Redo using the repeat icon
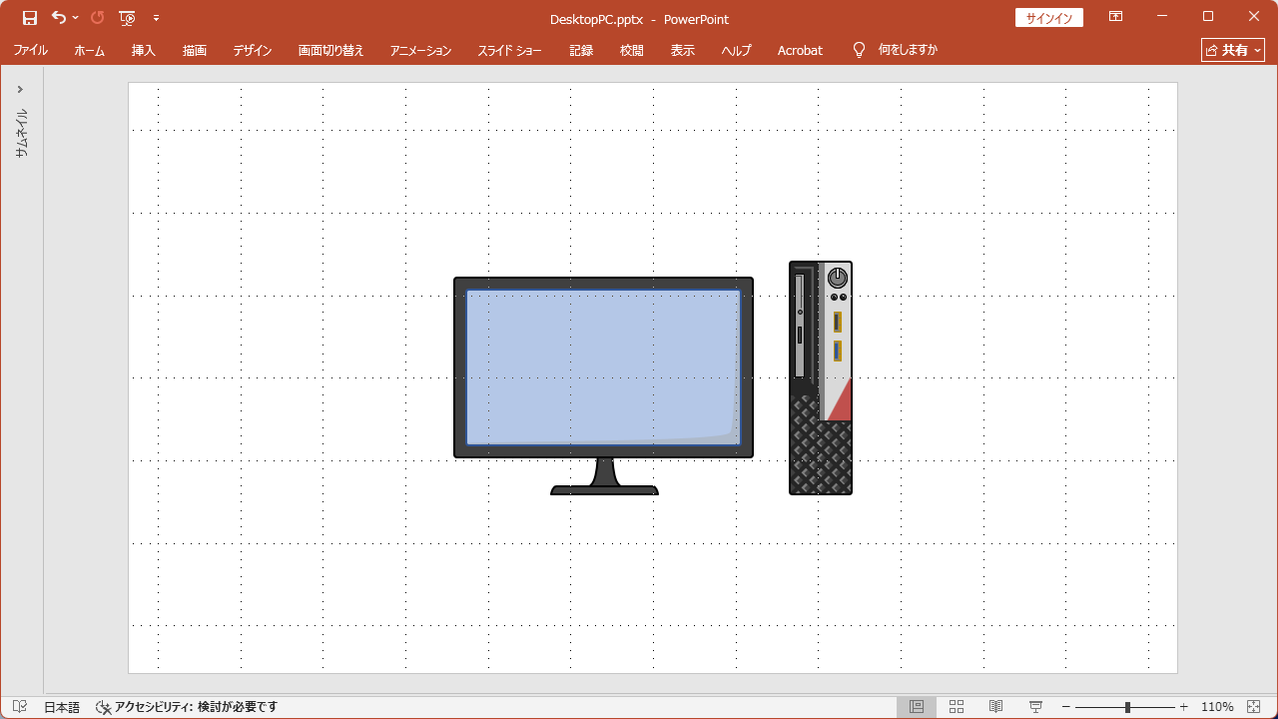Image resolution: width=1278 pixels, height=719 pixels. pyautogui.click(x=96, y=17)
